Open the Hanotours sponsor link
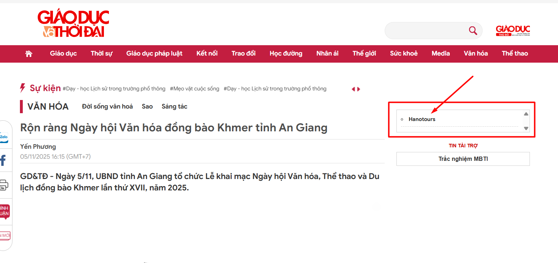Screen dimensions: 558x263 coord(422,119)
